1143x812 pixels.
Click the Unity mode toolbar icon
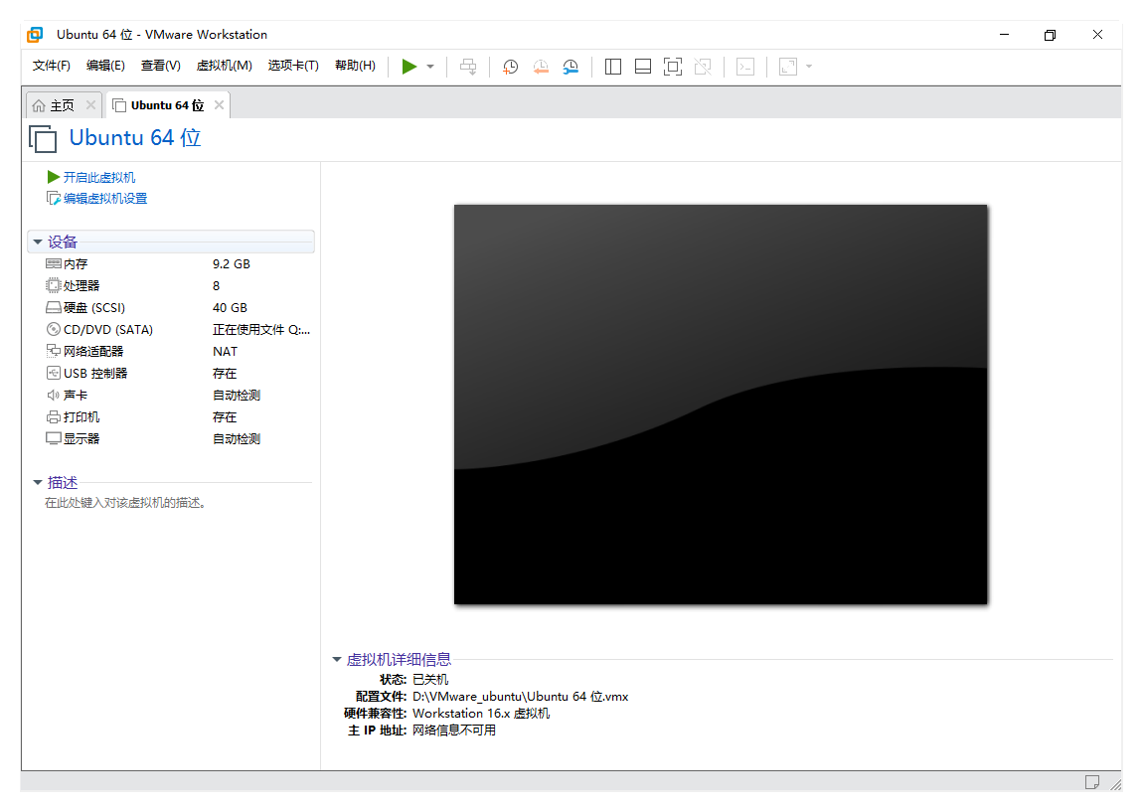pos(703,67)
